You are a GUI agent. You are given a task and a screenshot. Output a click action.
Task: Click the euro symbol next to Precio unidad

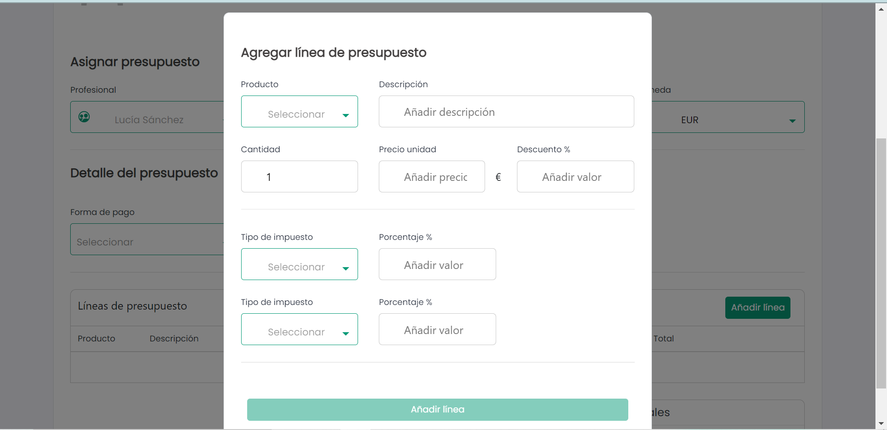(x=498, y=177)
